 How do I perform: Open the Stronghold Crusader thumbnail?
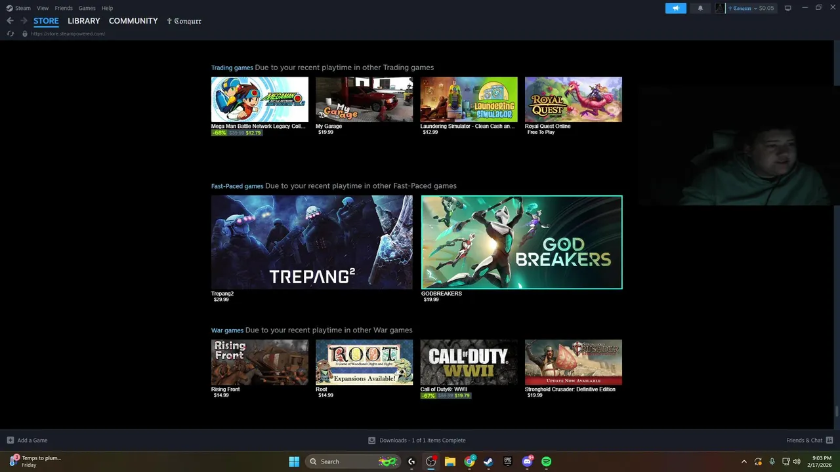(574, 362)
